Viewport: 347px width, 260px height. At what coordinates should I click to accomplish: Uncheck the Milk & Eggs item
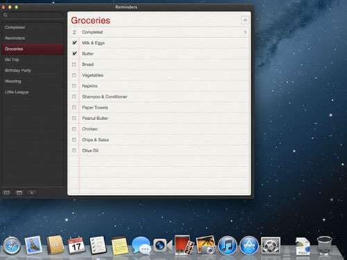[74, 42]
